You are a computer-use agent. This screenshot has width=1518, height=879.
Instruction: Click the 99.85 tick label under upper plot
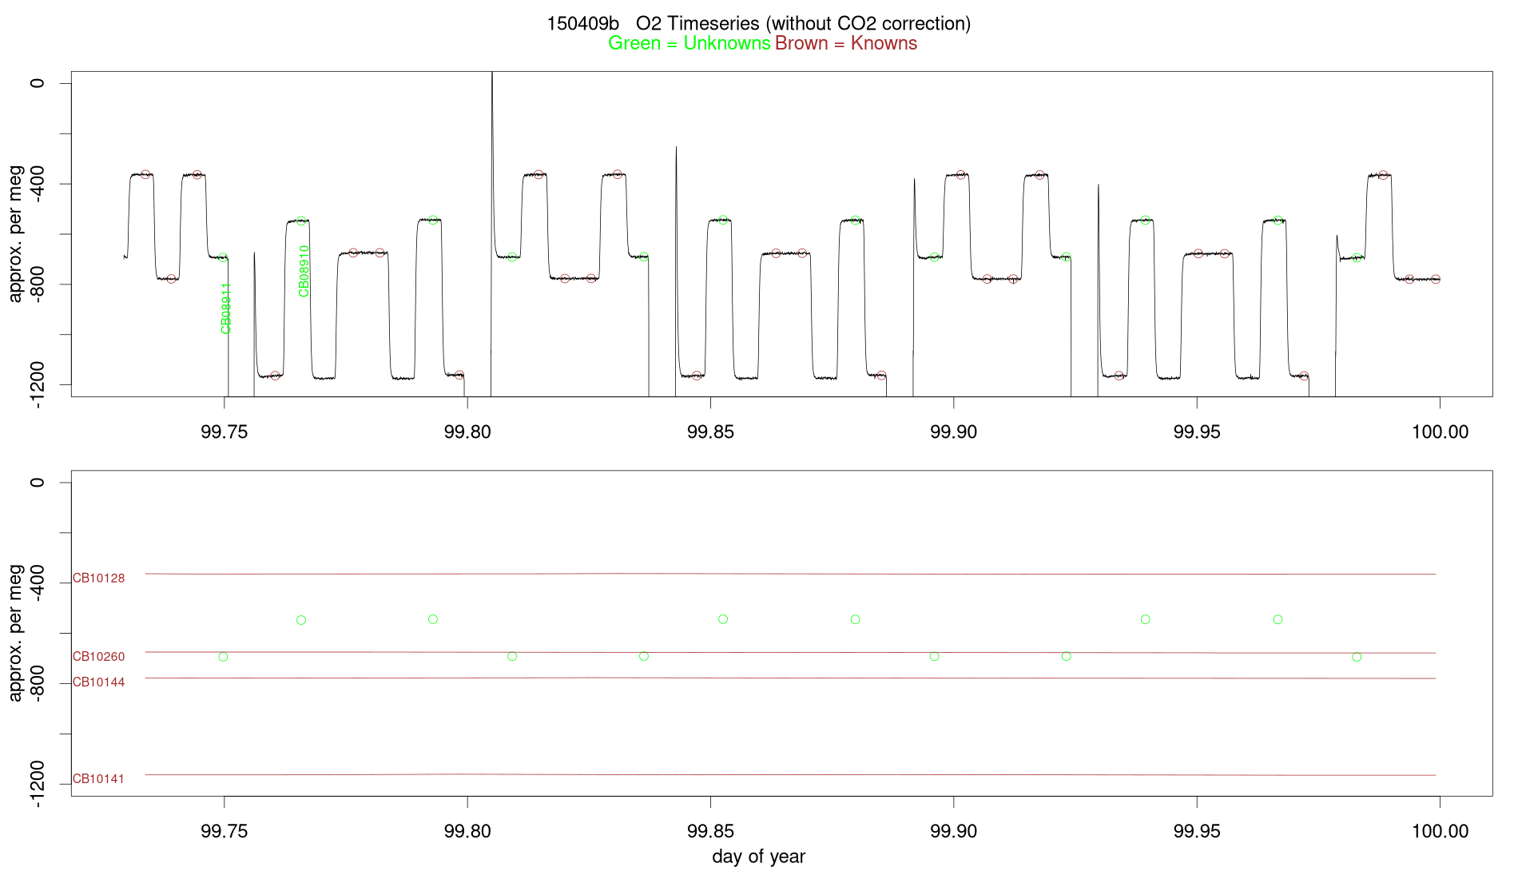tap(710, 432)
